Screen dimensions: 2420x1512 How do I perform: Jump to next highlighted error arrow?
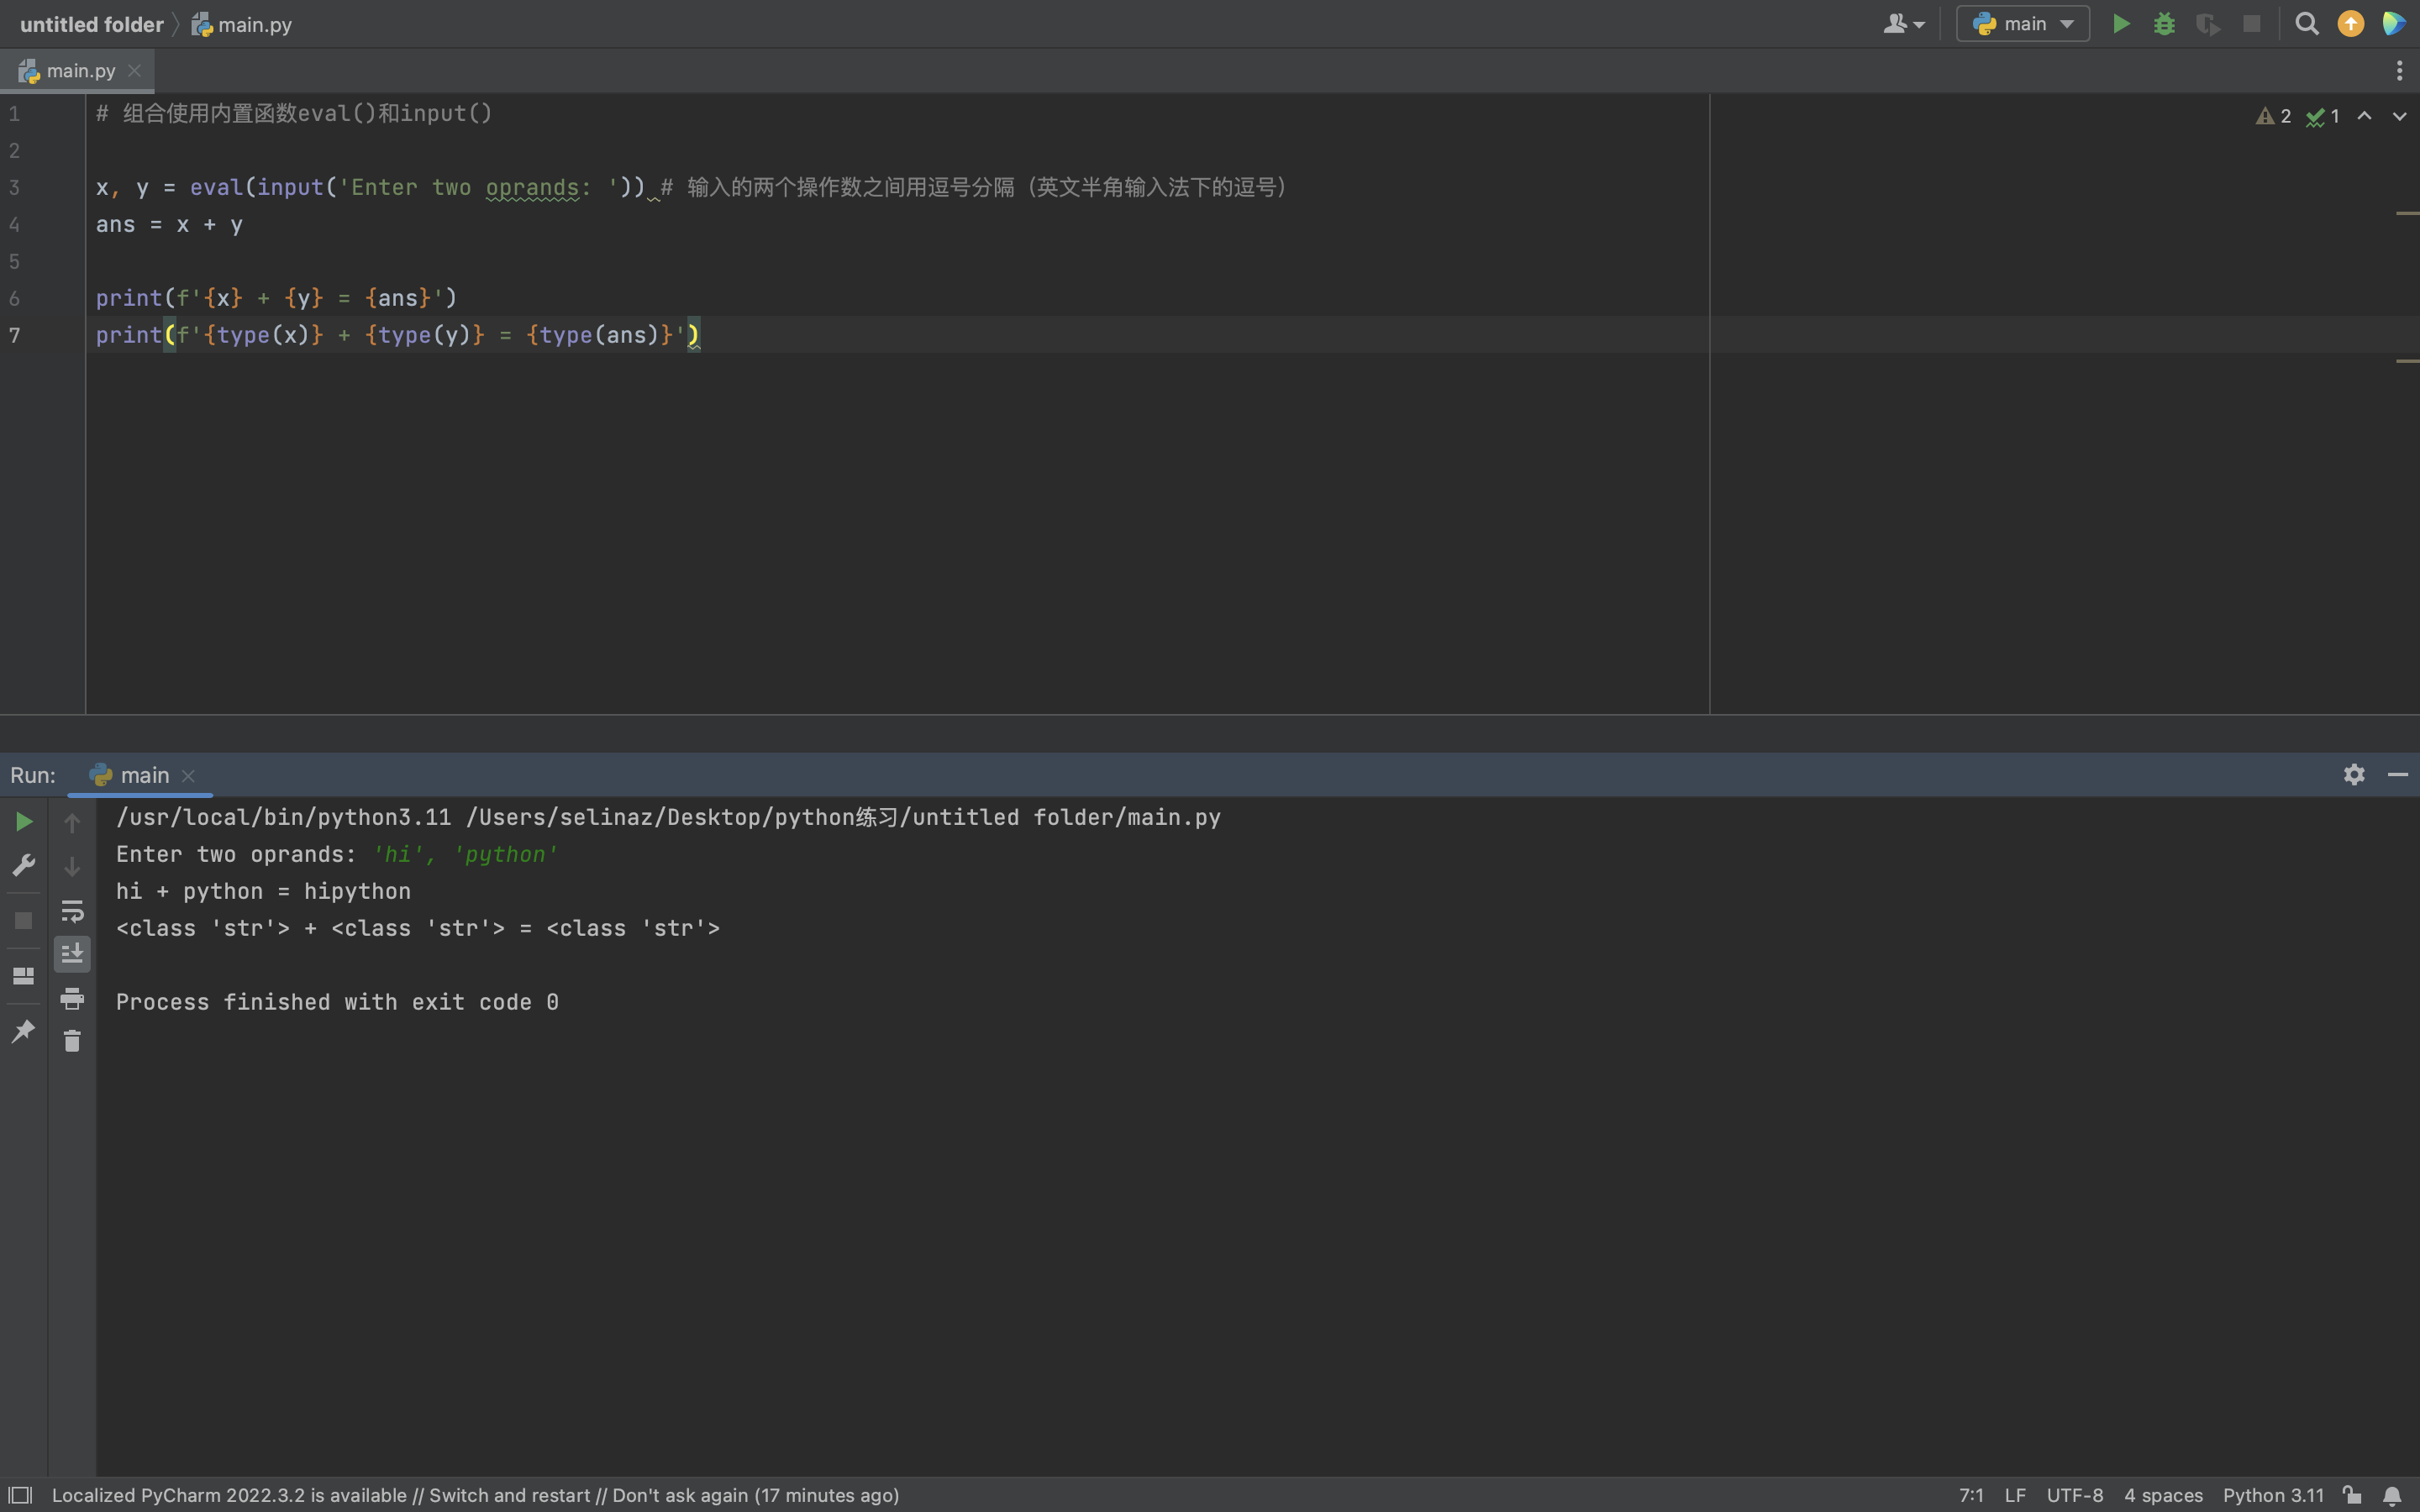point(2399,116)
